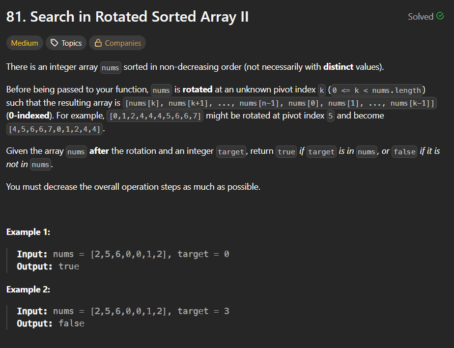The width and height of the screenshot is (454, 348).
Task: Click the Output true value in Example 1
Action: [69, 266]
